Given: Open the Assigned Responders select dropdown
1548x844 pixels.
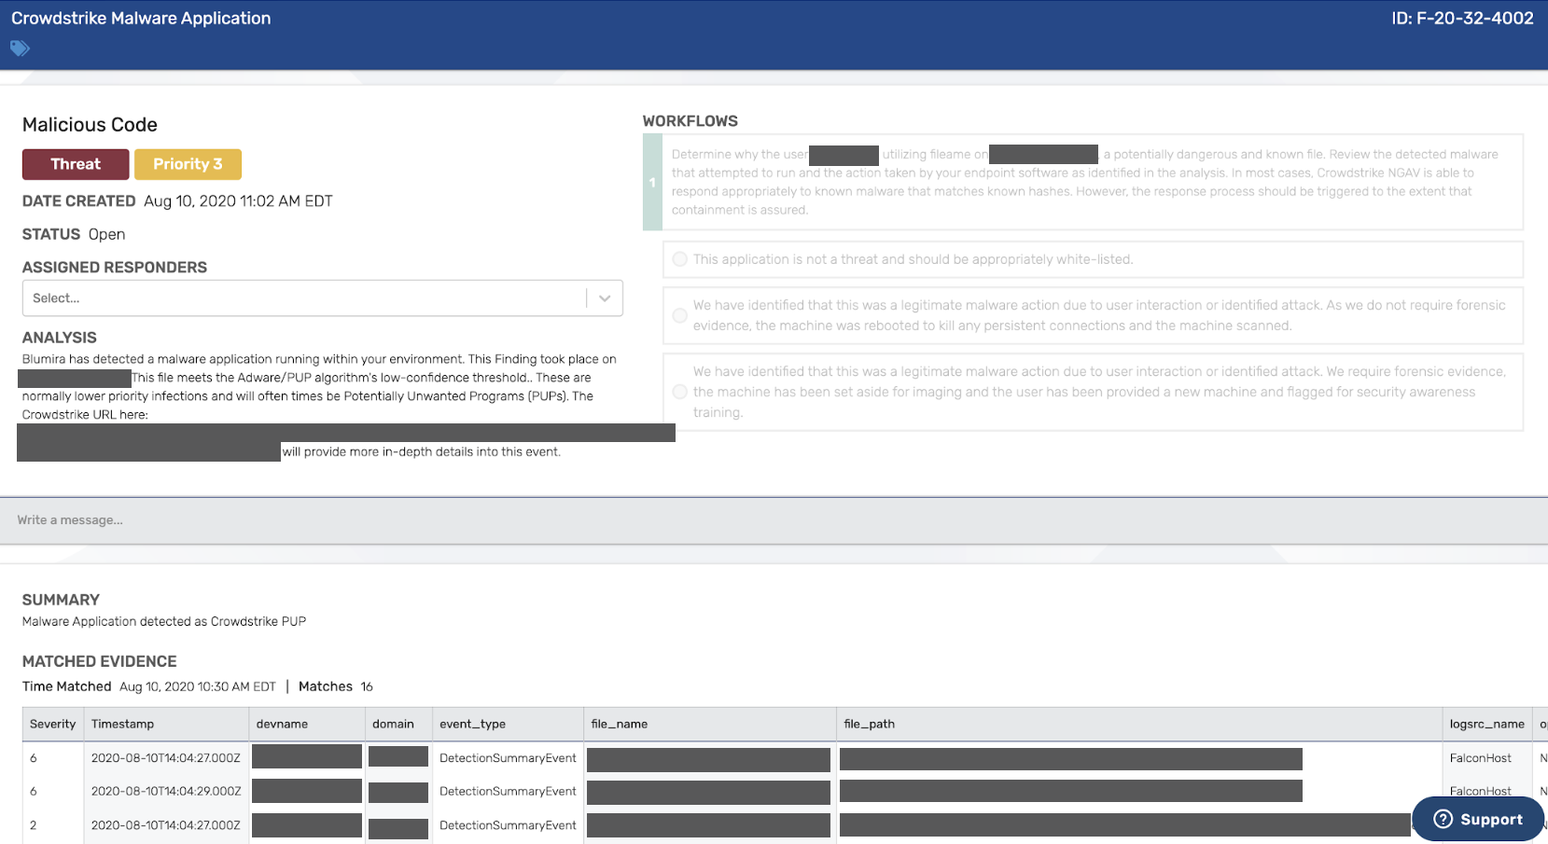Looking at the screenshot, I should [x=322, y=298].
